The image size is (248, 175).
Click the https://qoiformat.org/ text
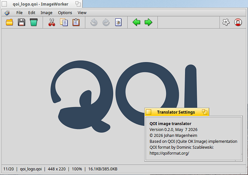click(x=169, y=153)
